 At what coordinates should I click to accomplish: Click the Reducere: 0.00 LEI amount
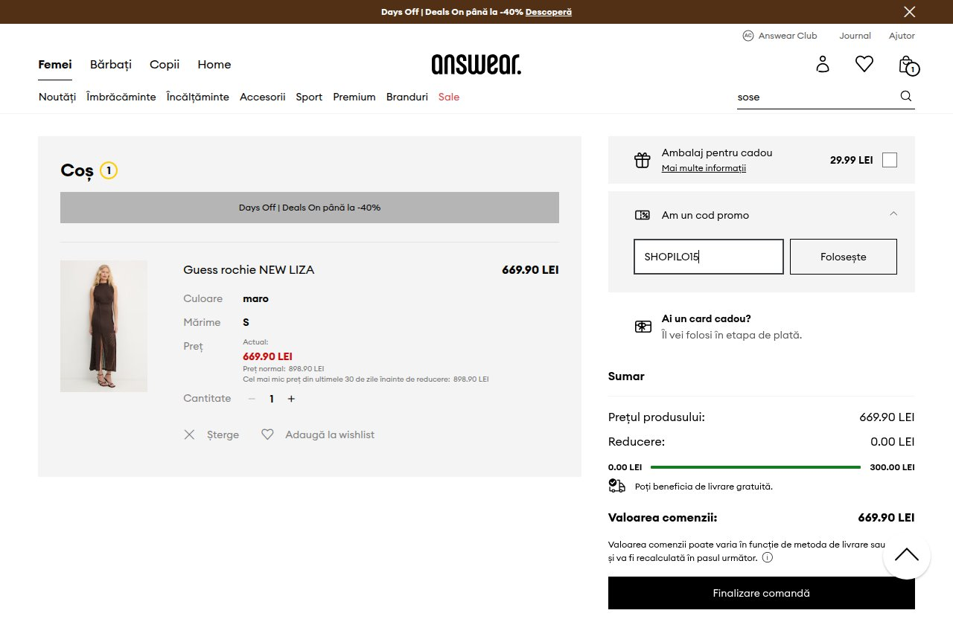(893, 441)
